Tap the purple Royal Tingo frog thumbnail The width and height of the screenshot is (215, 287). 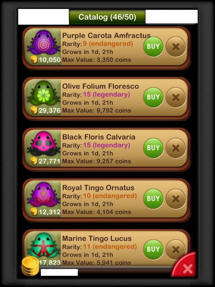pos(43,195)
